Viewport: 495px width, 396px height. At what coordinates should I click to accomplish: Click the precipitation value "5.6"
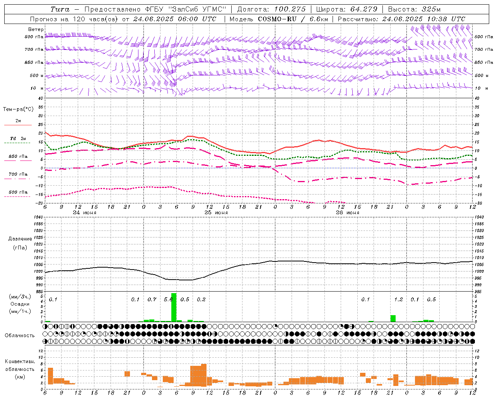pyautogui.click(x=168, y=300)
